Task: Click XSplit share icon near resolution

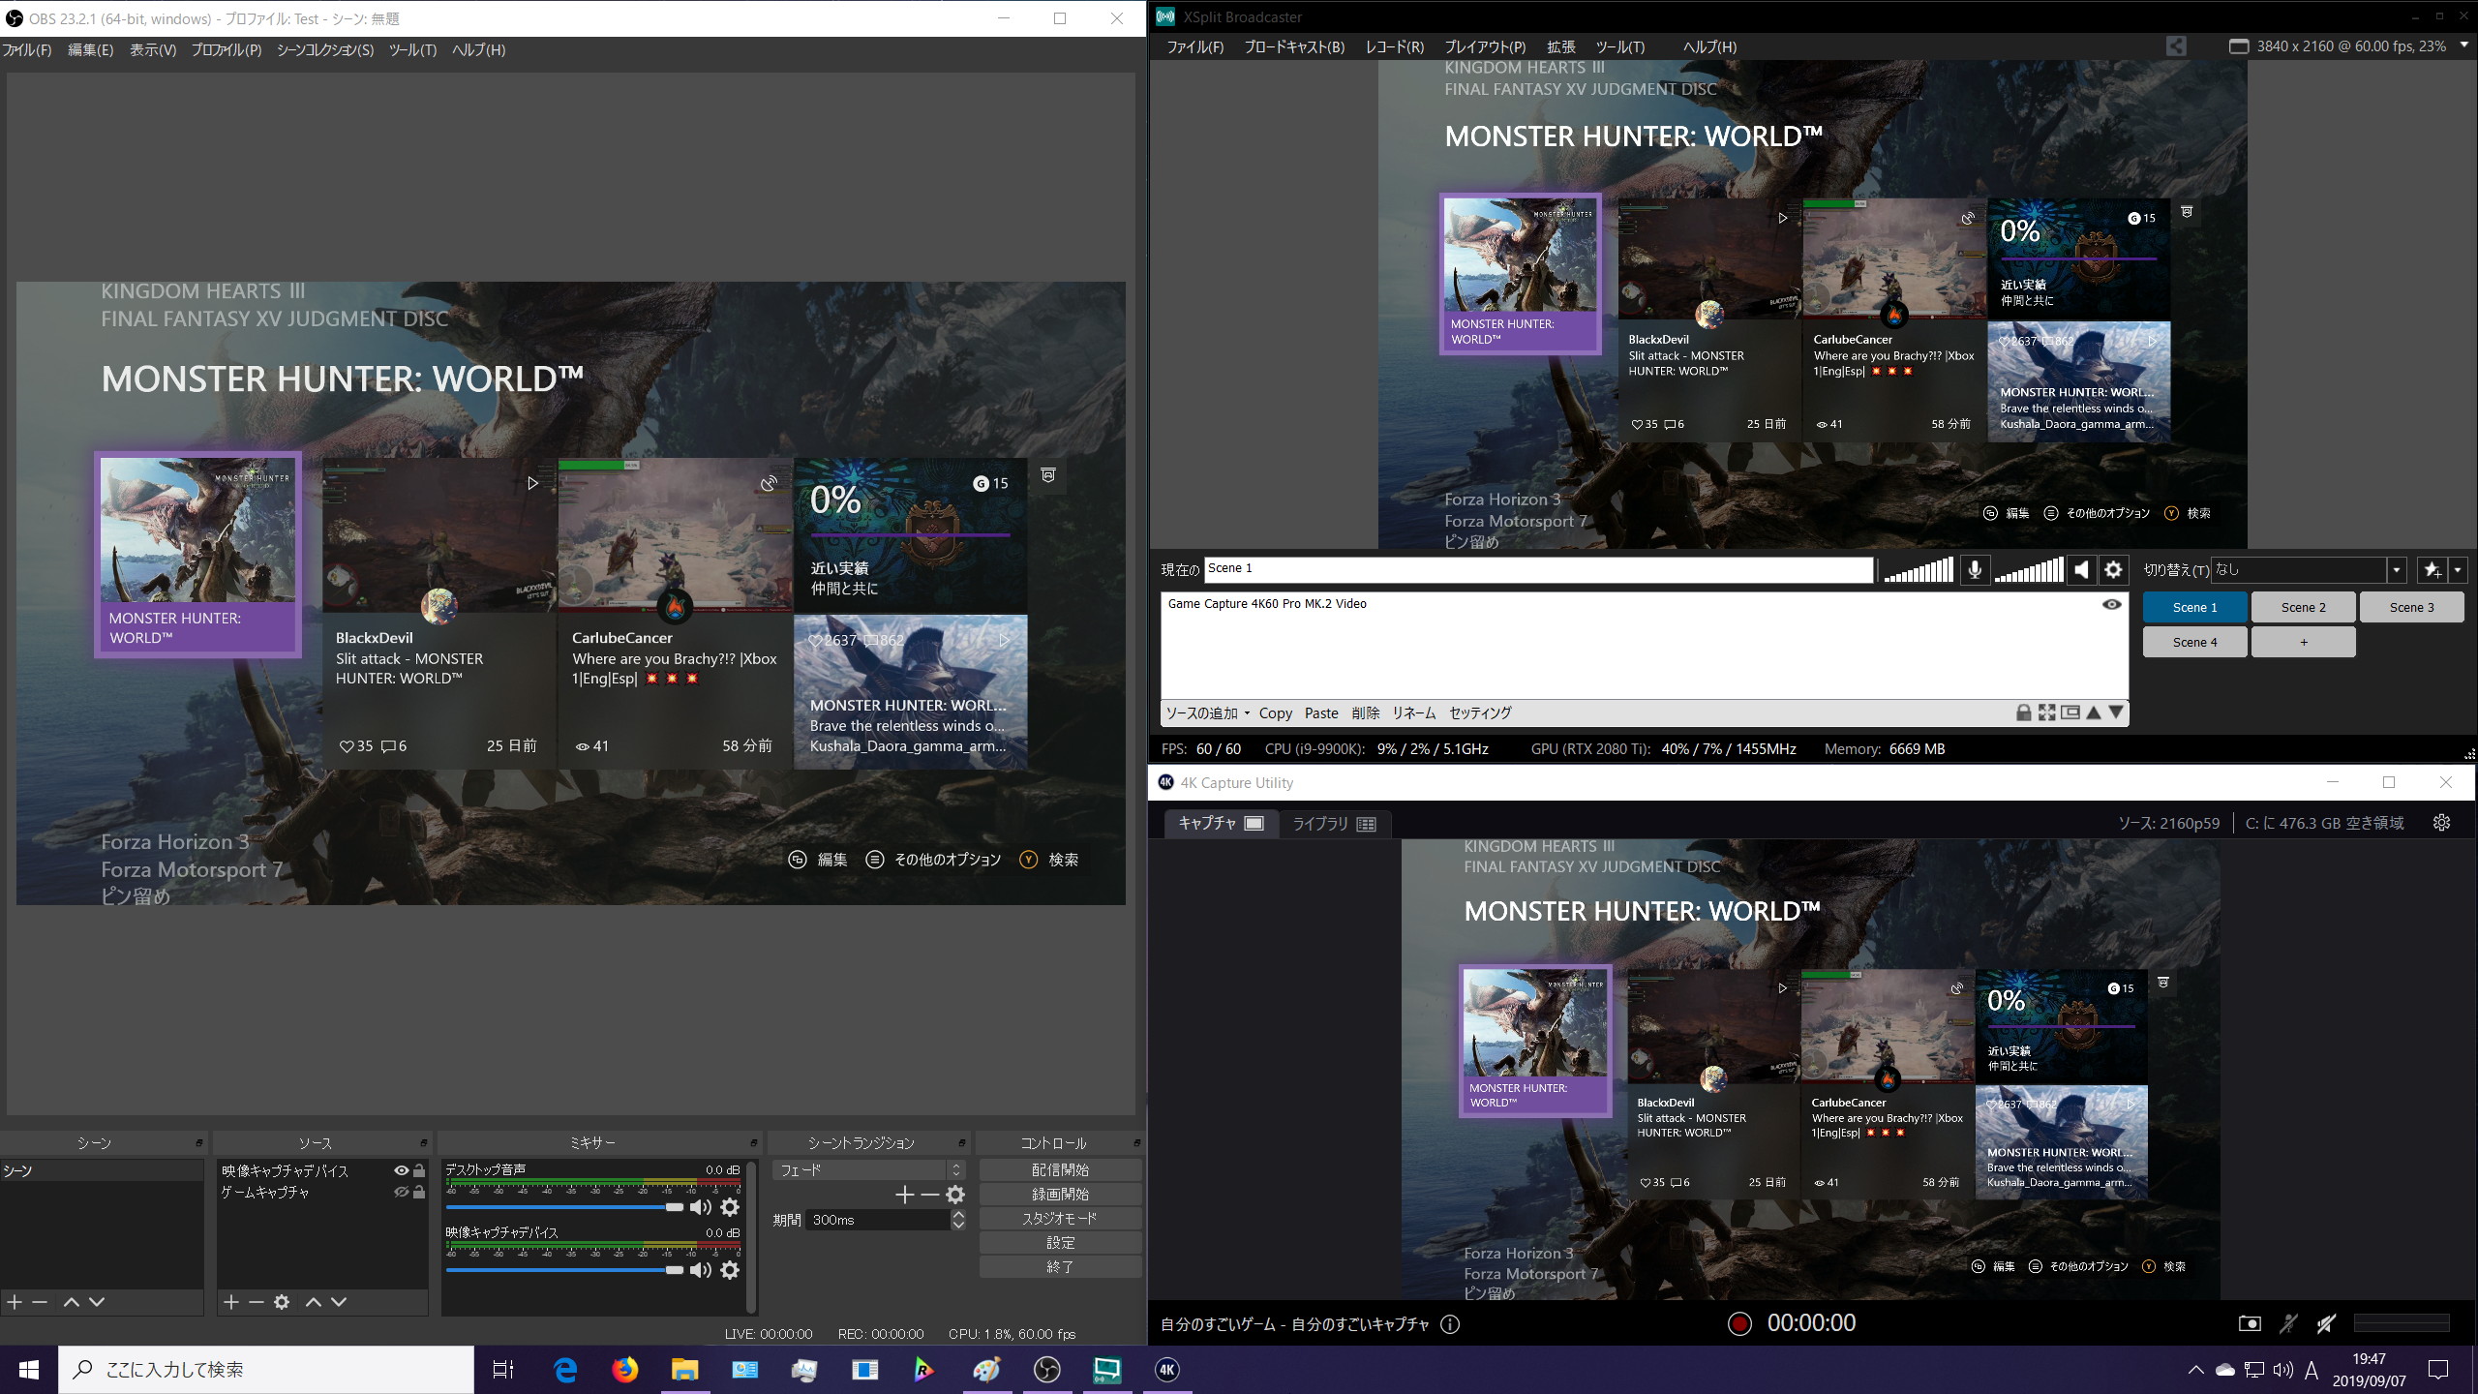Action: [x=2176, y=45]
